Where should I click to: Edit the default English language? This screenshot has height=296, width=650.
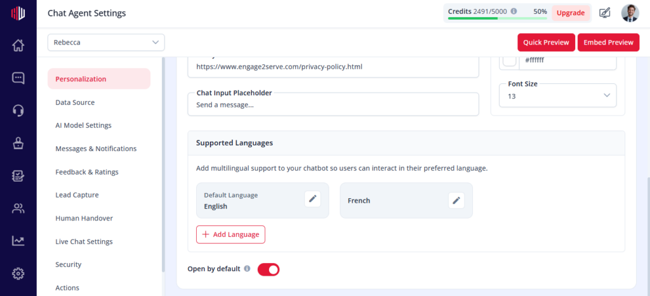pyautogui.click(x=312, y=199)
